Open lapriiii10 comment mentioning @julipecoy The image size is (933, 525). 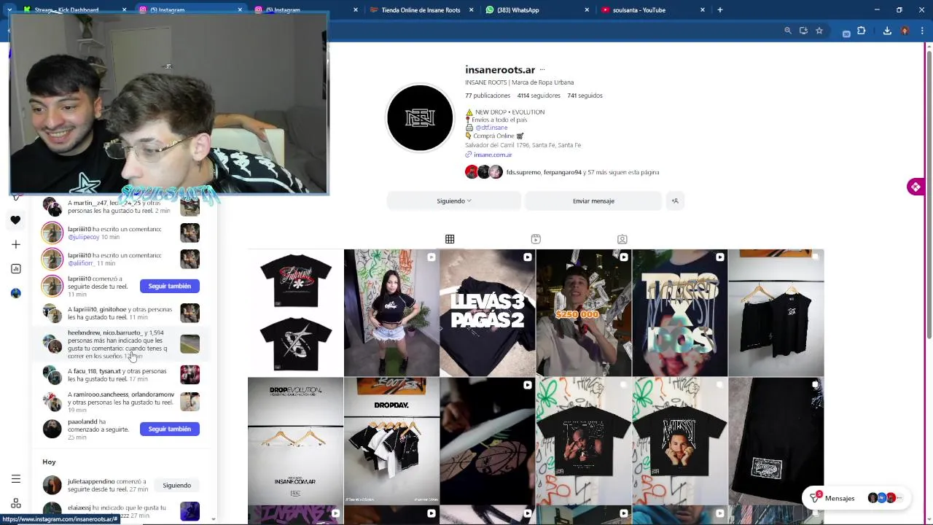coord(121,233)
